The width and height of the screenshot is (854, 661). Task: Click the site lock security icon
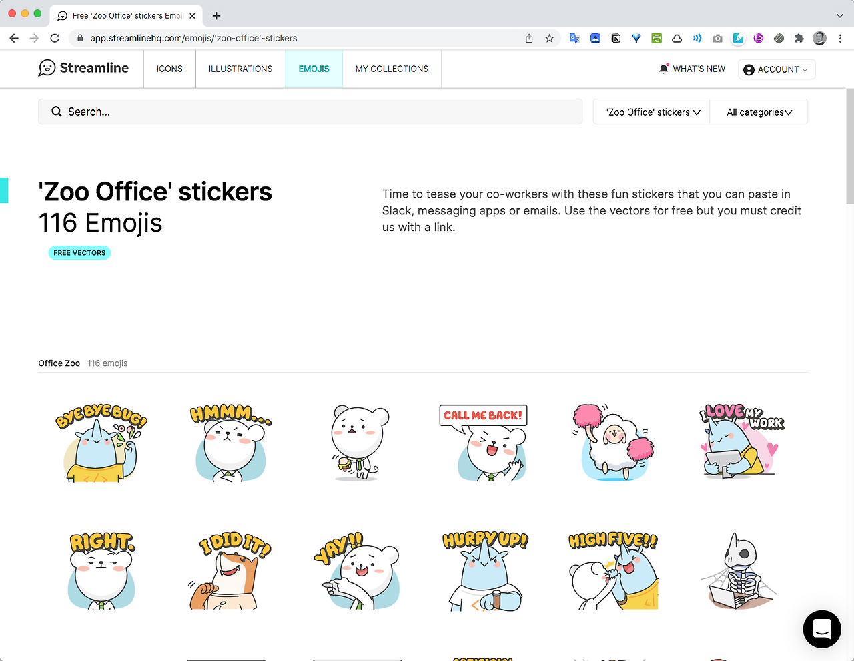tap(80, 38)
